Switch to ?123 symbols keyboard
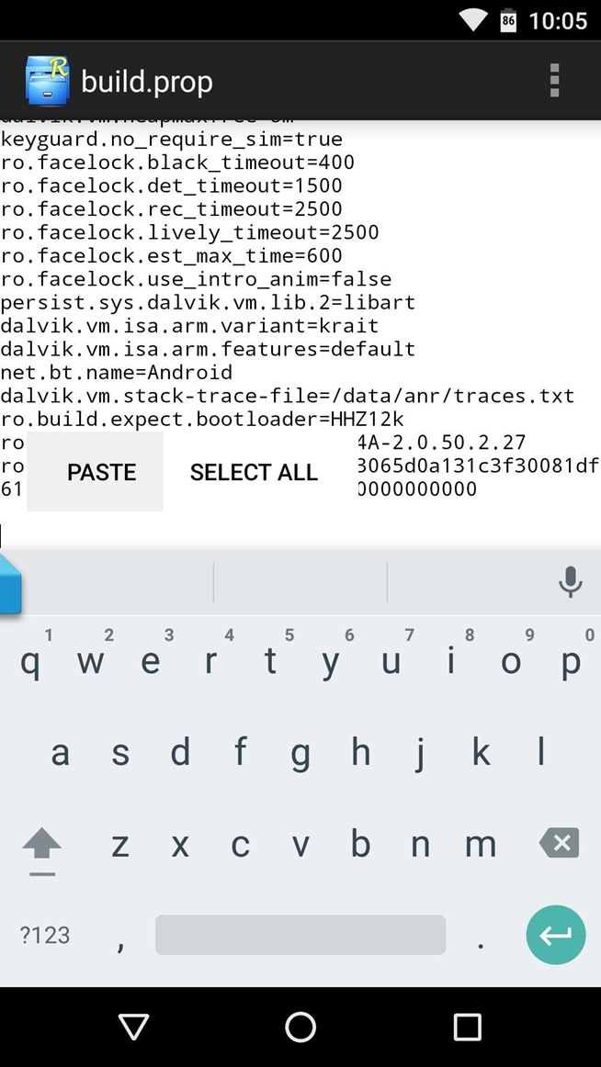The image size is (601, 1067). pos(44,935)
